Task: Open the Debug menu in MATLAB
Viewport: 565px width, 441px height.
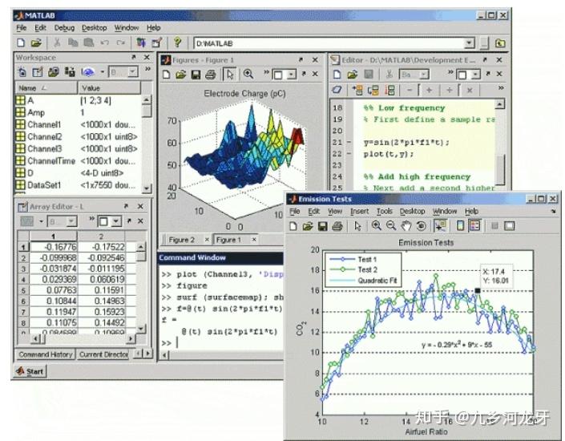Action: [64, 28]
